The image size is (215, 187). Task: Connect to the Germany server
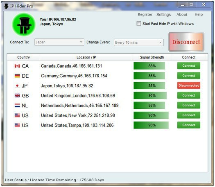(189, 76)
